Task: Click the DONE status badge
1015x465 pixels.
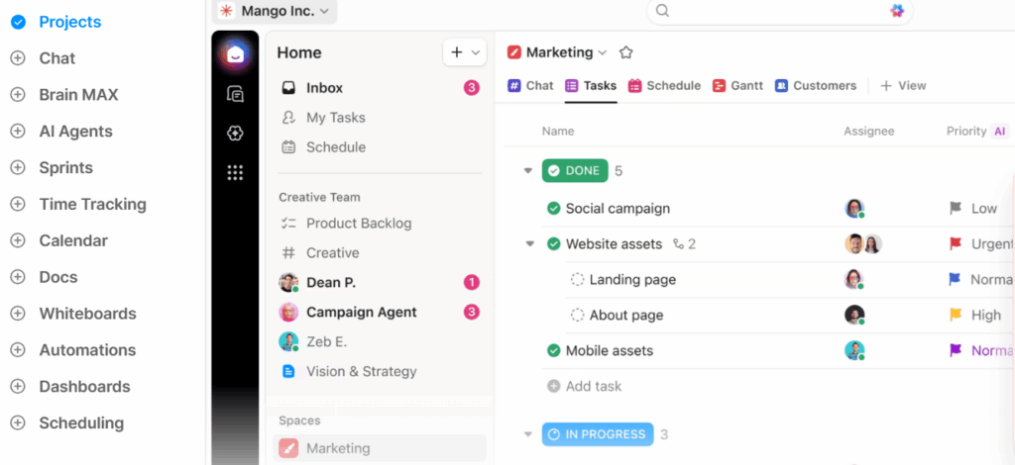Action: click(x=576, y=171)
